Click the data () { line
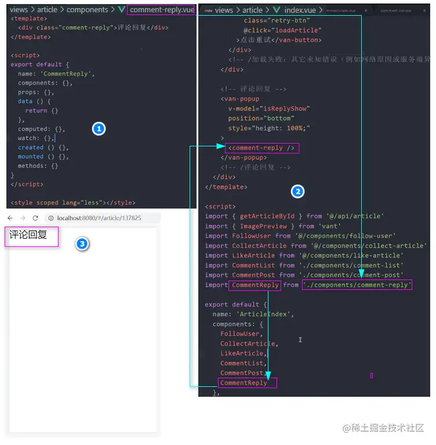The image size is (436, 445). click(34, 101)
